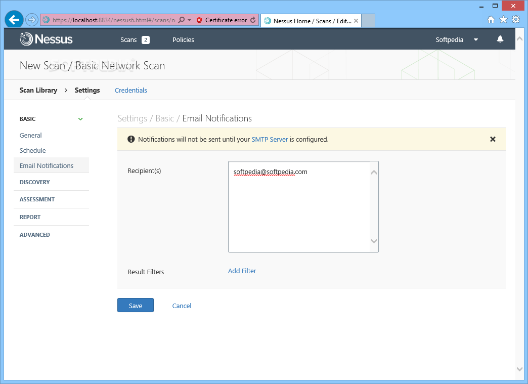This screenshot has height=384, width=528.
Task: Click the Recipients box scroll down arrow
Action: [374, 241]
